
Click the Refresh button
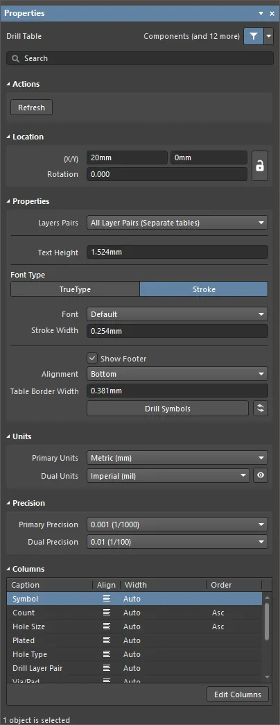[x=31, y=108]
